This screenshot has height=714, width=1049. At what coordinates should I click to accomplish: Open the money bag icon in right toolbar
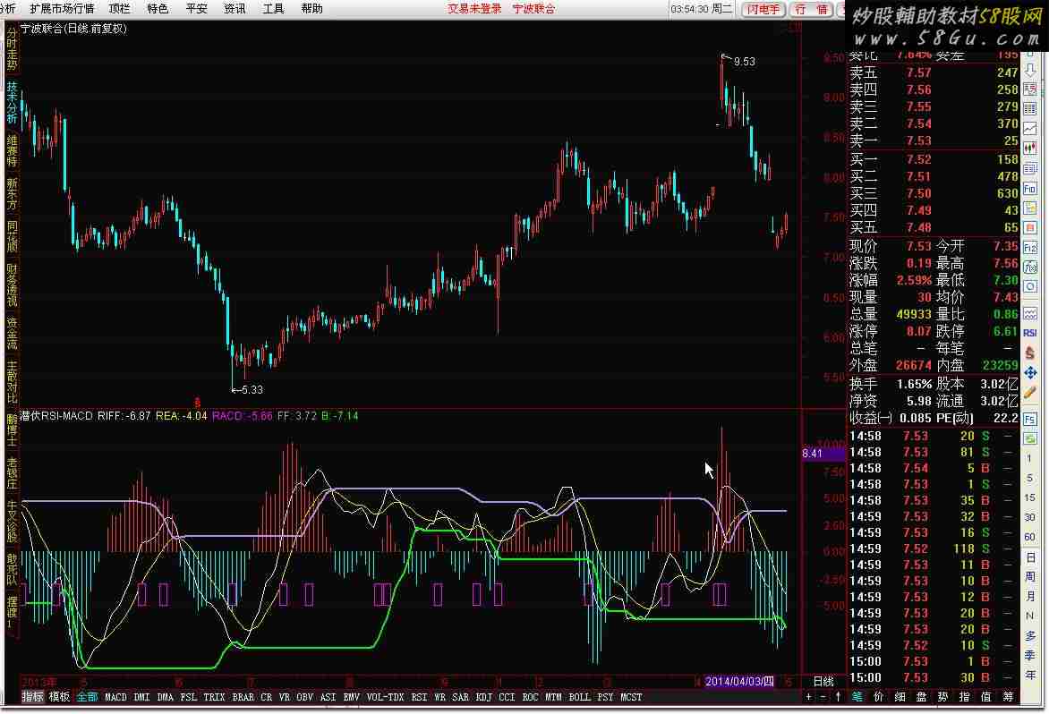(x=1030, y=353)
